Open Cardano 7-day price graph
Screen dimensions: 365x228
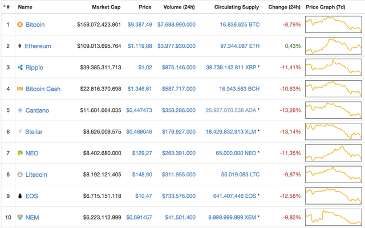point(333,110)
